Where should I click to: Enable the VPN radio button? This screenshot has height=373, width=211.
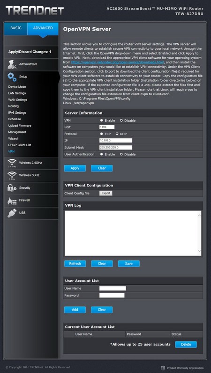point(102,121)
